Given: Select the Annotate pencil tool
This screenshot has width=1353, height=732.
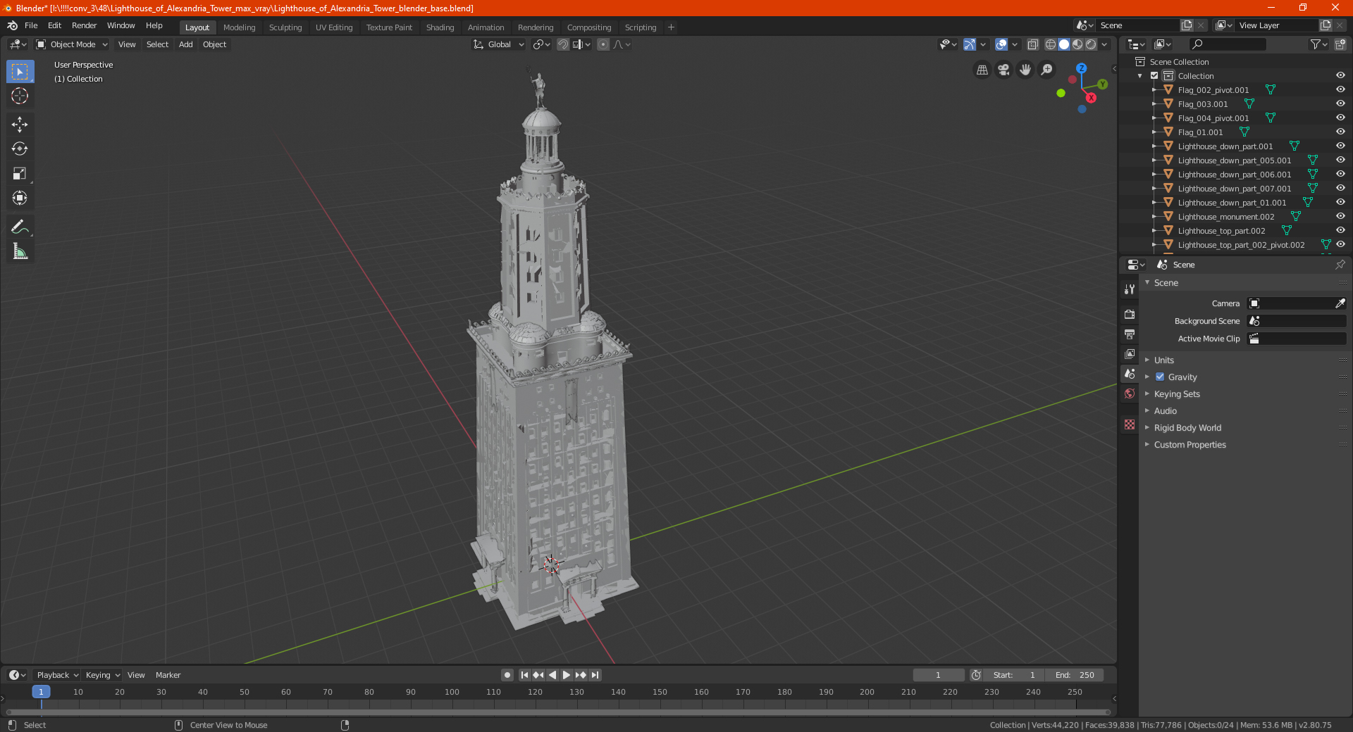Looking at the screenshot, I should [20, 227].
